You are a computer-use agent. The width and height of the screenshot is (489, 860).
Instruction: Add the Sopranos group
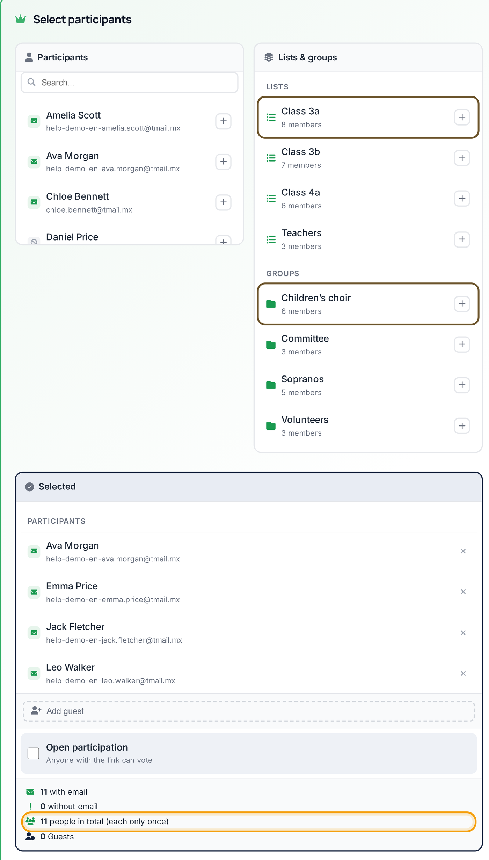[462, 385]
